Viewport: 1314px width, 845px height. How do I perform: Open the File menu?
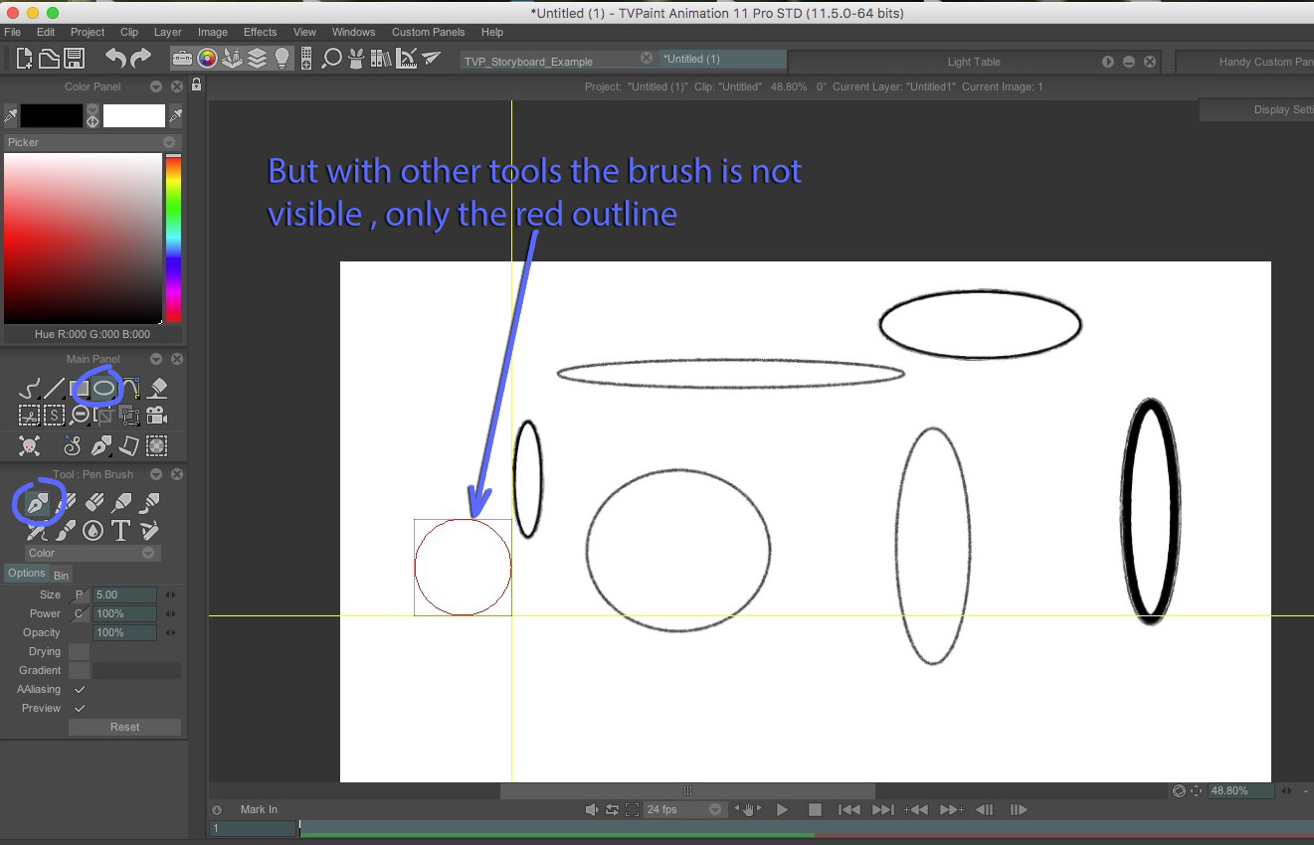(13, 32)
